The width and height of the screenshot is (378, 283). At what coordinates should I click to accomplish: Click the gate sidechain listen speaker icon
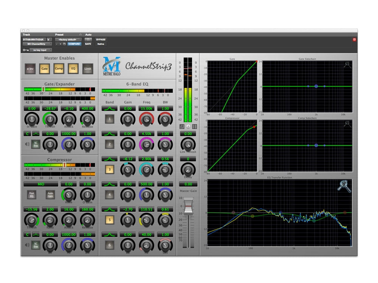coord(27,144)
